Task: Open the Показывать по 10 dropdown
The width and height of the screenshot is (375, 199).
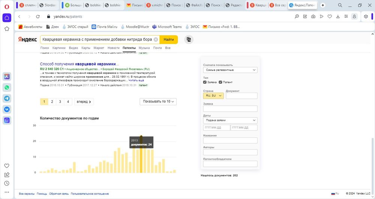Action: [158, 102]
